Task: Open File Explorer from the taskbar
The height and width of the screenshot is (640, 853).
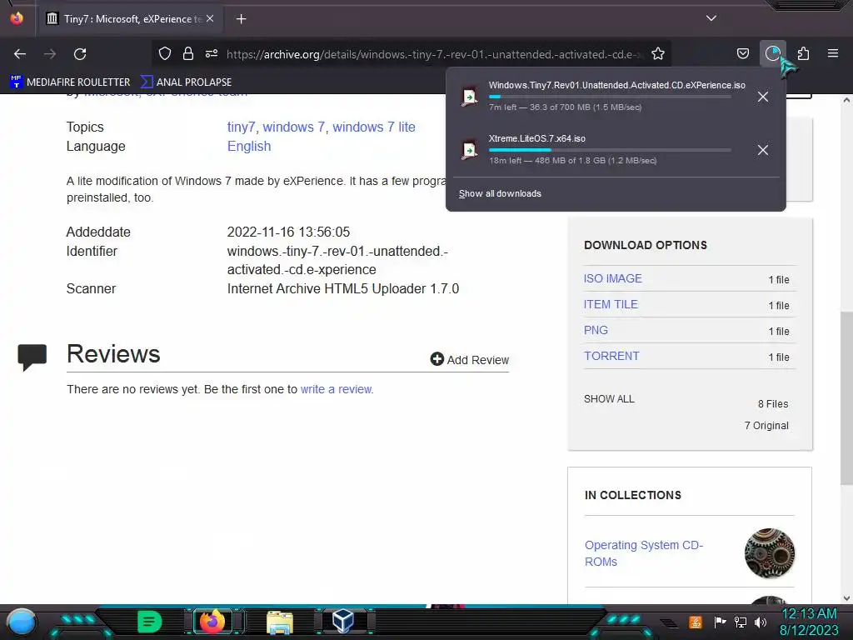Action: [x=280, y=622]
